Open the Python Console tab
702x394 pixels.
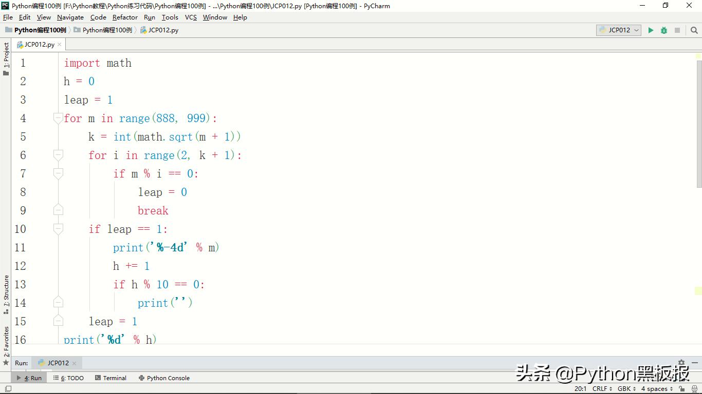pos(164,378)
